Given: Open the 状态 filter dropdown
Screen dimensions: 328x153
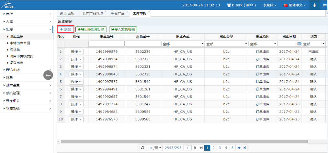Looking at the screenshot, I should tap(313, 44).
